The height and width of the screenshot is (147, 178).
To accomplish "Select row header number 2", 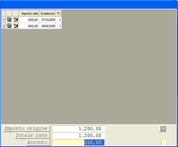I will pos(4,26).
